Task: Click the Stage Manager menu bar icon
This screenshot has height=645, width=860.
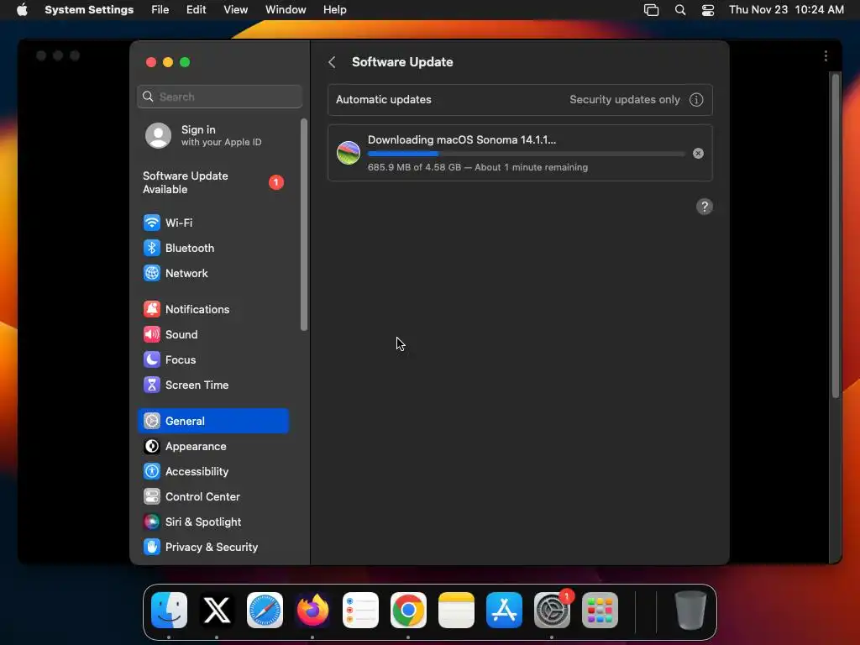Action: click(x=651, y=10)
